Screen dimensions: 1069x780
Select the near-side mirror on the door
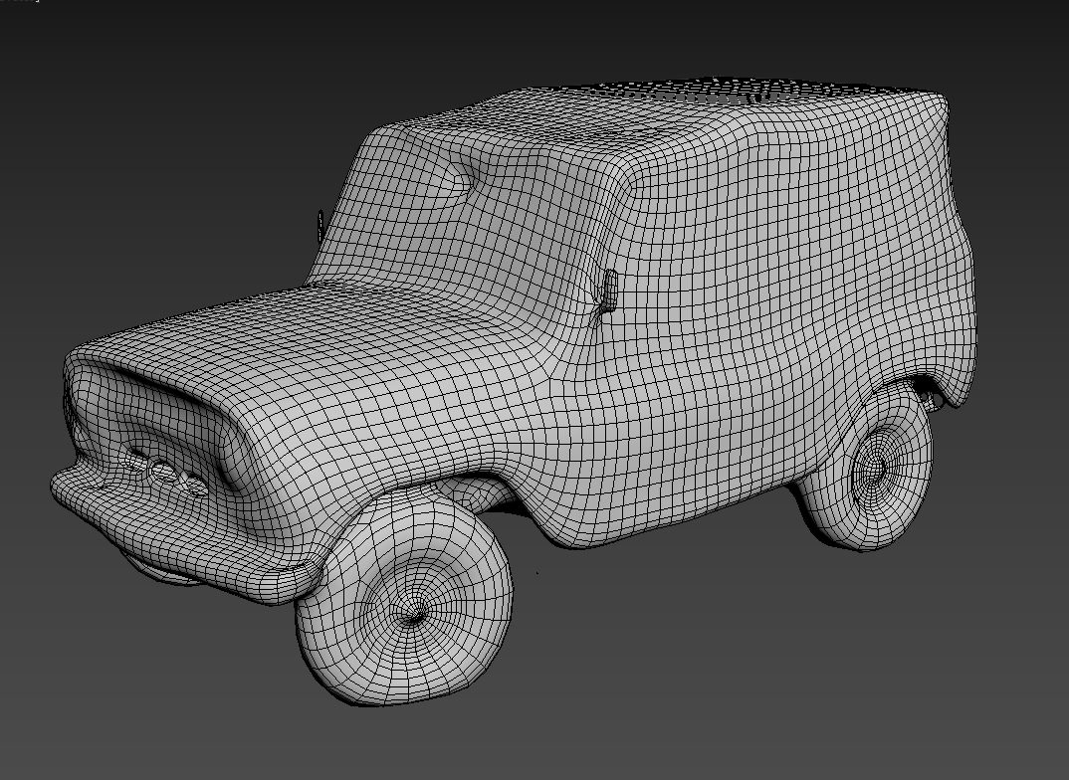click(x=608, y=289)
